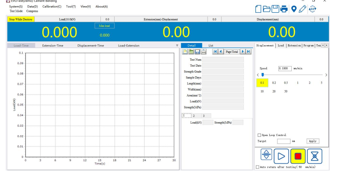Open a file with the top toolbar folder icon
The width and height of the screenshot is (338, 177).
(x=266, y=9)
